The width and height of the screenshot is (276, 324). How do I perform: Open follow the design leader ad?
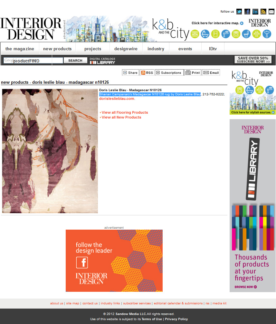point(114,261)
